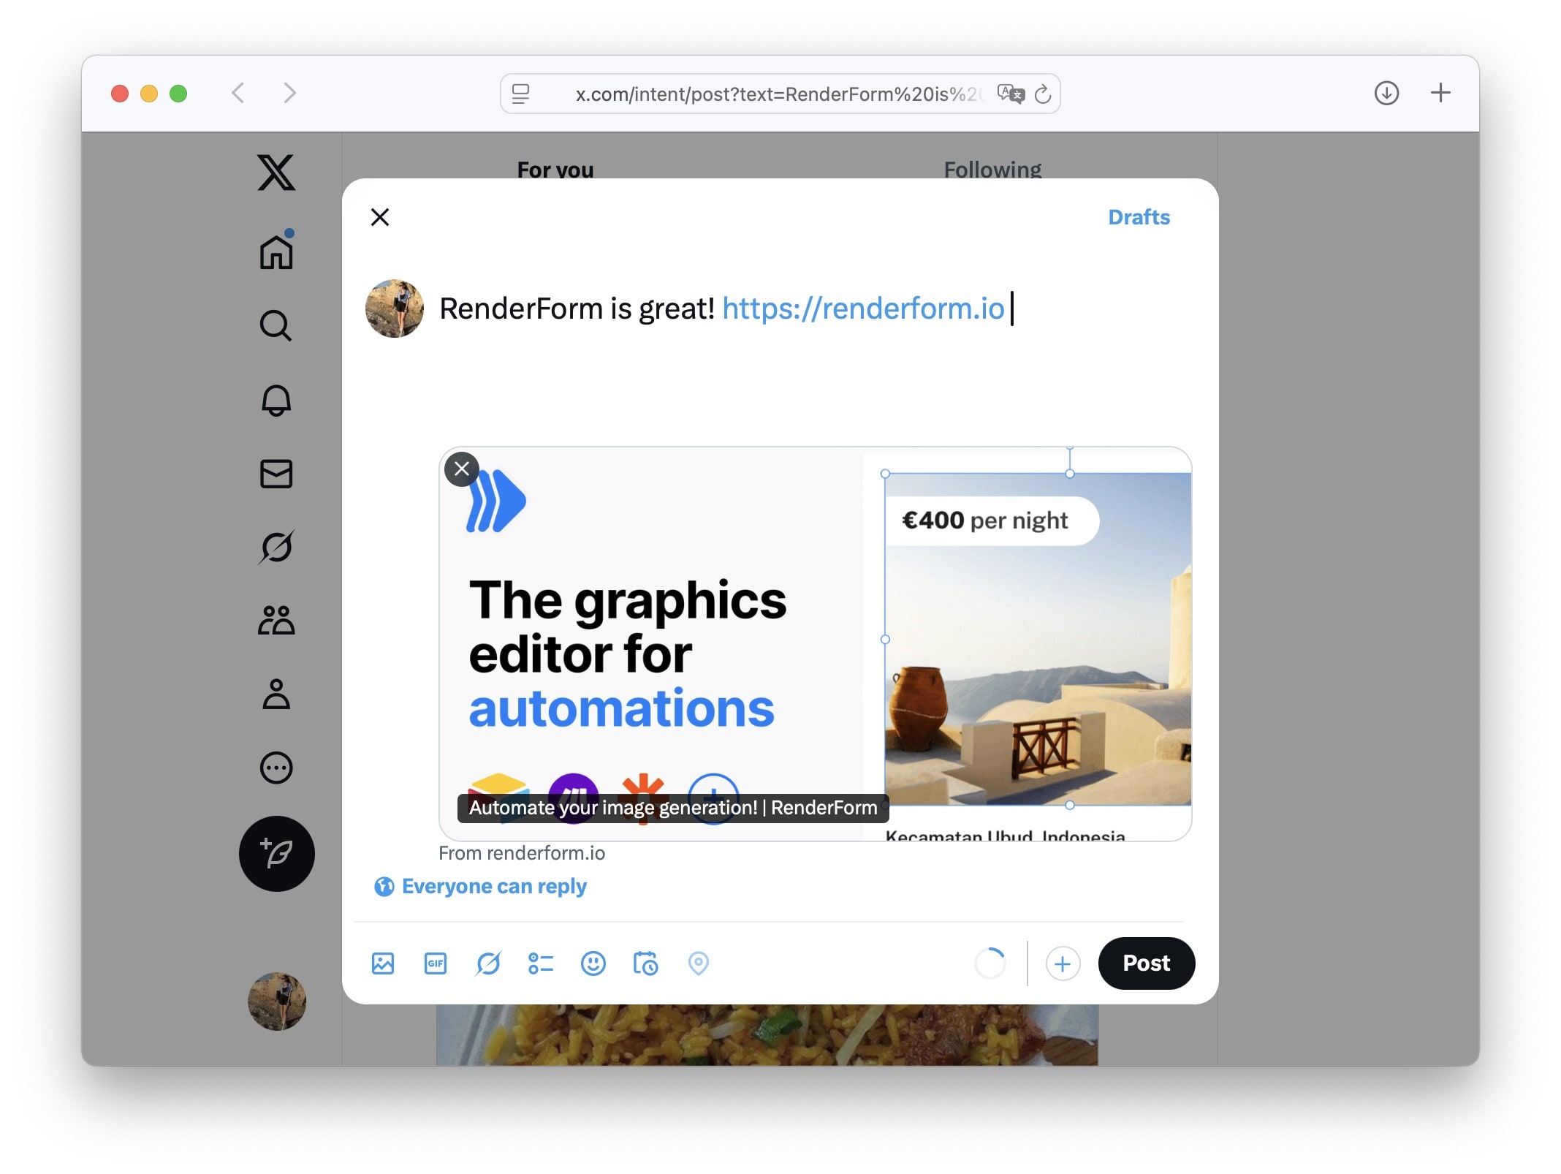Switch to the For you tab
Viewport: 1561px width, 1174px height.
pos(555,169)
